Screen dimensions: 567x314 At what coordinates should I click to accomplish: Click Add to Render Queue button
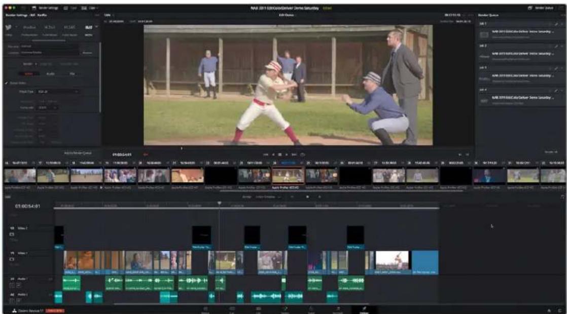pos(78,153)
